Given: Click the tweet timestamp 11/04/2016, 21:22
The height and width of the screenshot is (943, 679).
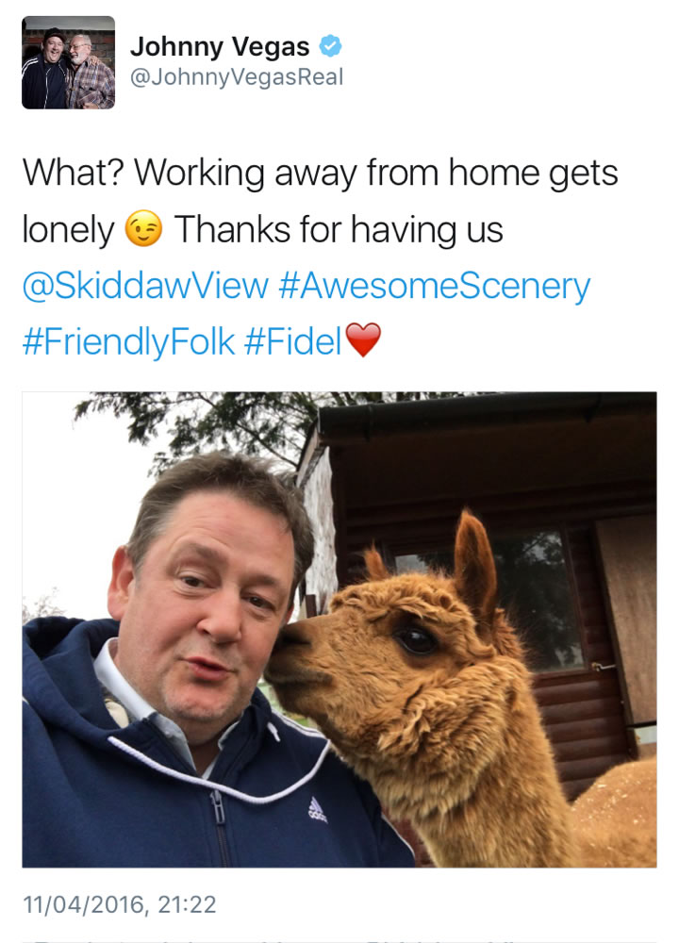Looking at the screenshot, I should [119, 904].
